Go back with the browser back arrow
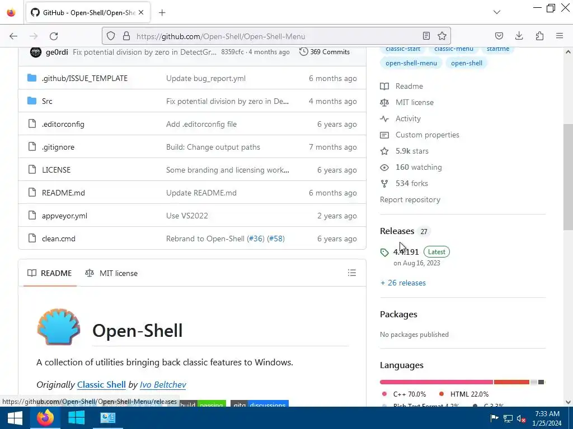 point(13,36)
